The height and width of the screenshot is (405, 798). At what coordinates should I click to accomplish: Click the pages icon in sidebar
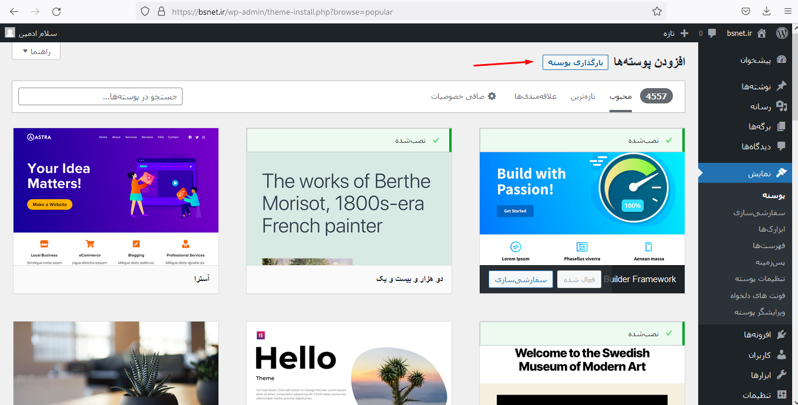tap(782, 126)
